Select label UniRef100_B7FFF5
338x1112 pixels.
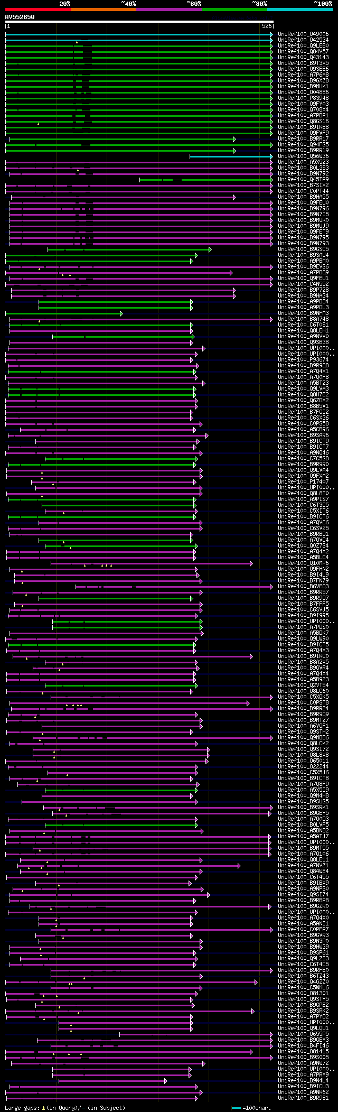click(x=303, y=604)
